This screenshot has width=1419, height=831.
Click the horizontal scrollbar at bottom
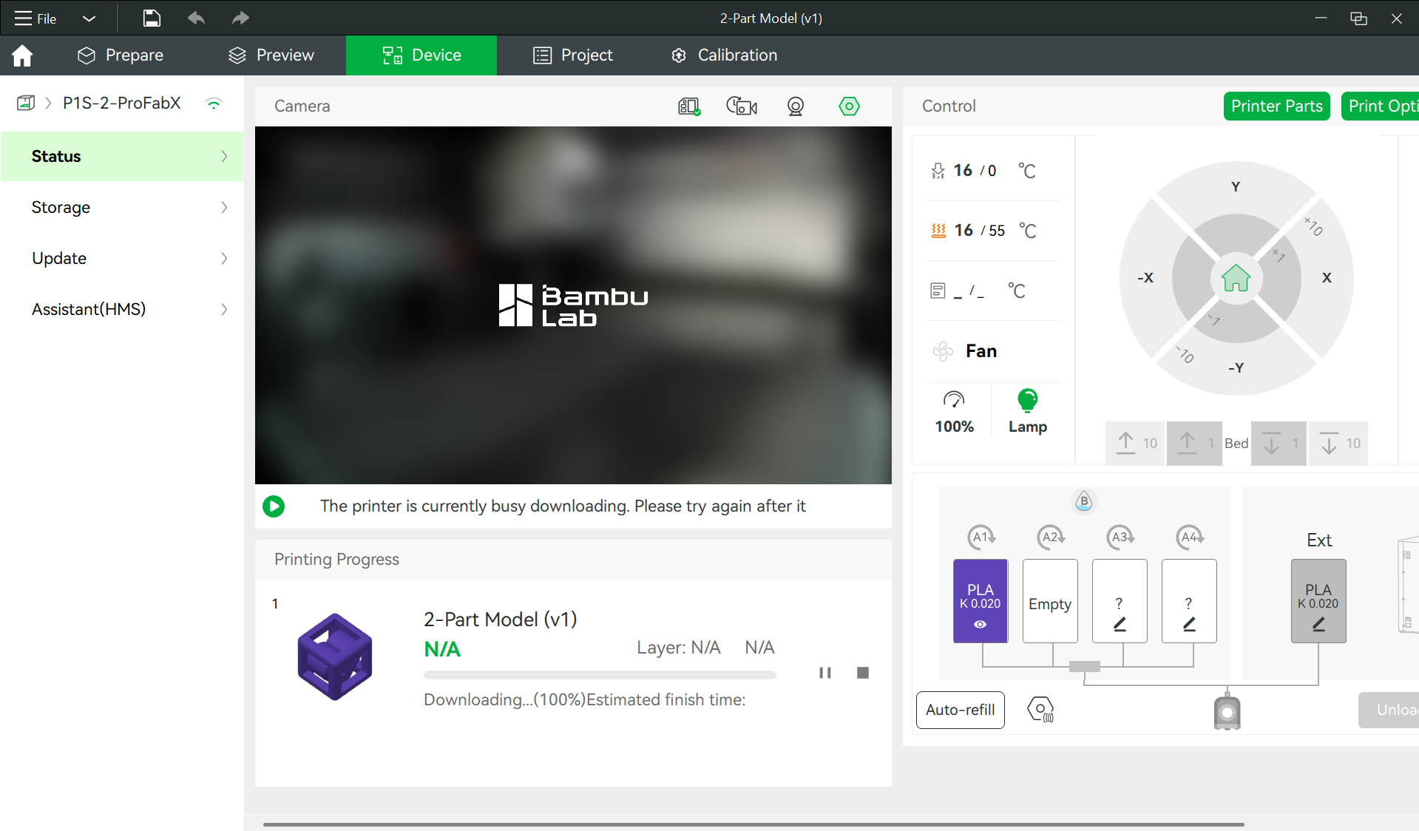pos(753,824)
